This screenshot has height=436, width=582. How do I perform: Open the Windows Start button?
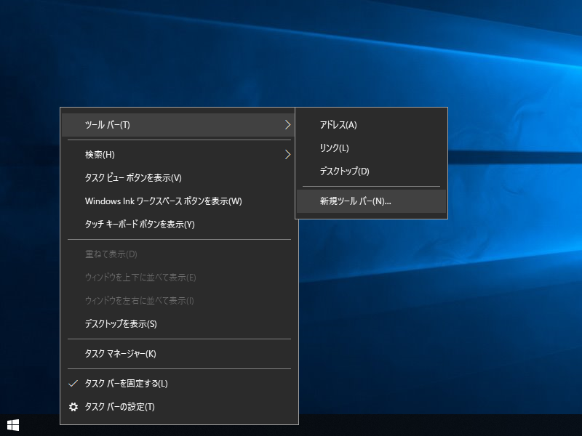(x=13, y=425)
